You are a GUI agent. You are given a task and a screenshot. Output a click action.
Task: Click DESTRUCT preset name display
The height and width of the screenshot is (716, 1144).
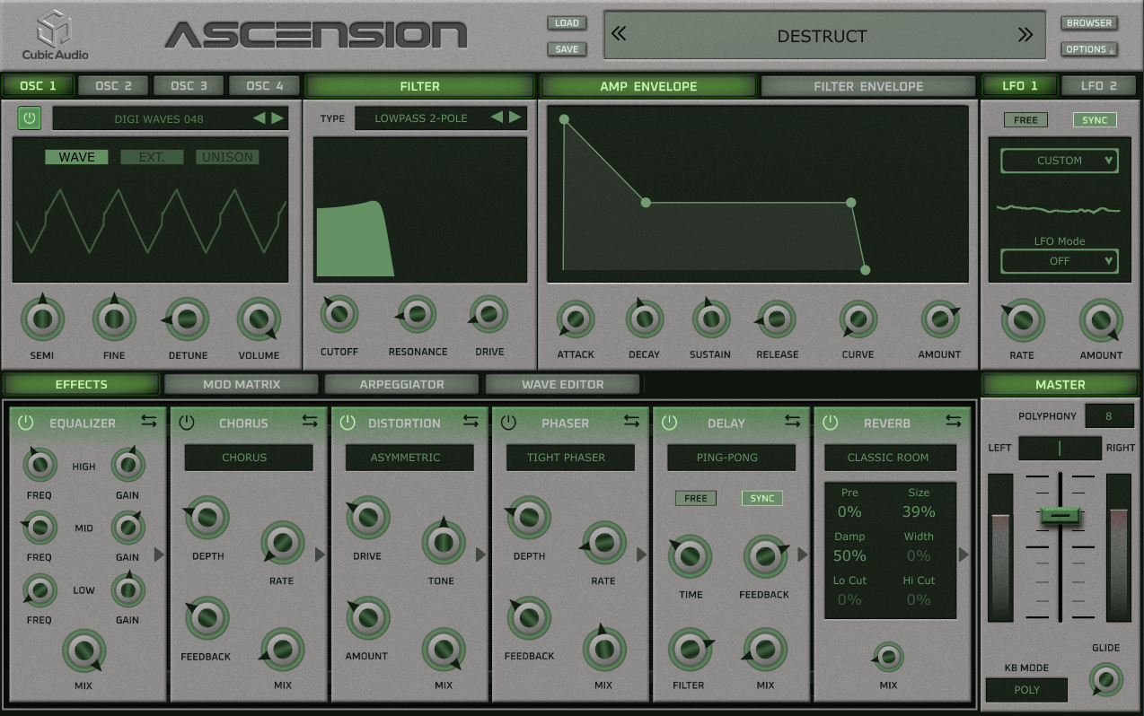pos(824,36)
